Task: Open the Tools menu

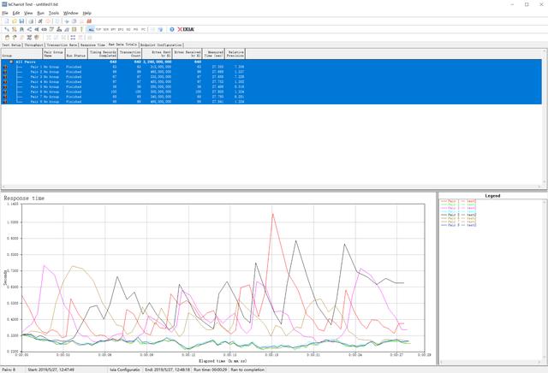Action: (54, 13)
